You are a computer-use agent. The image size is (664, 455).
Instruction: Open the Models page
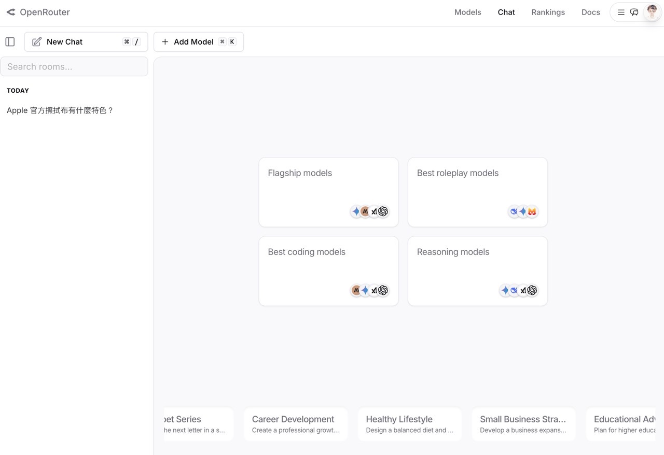tap(467, 12)
